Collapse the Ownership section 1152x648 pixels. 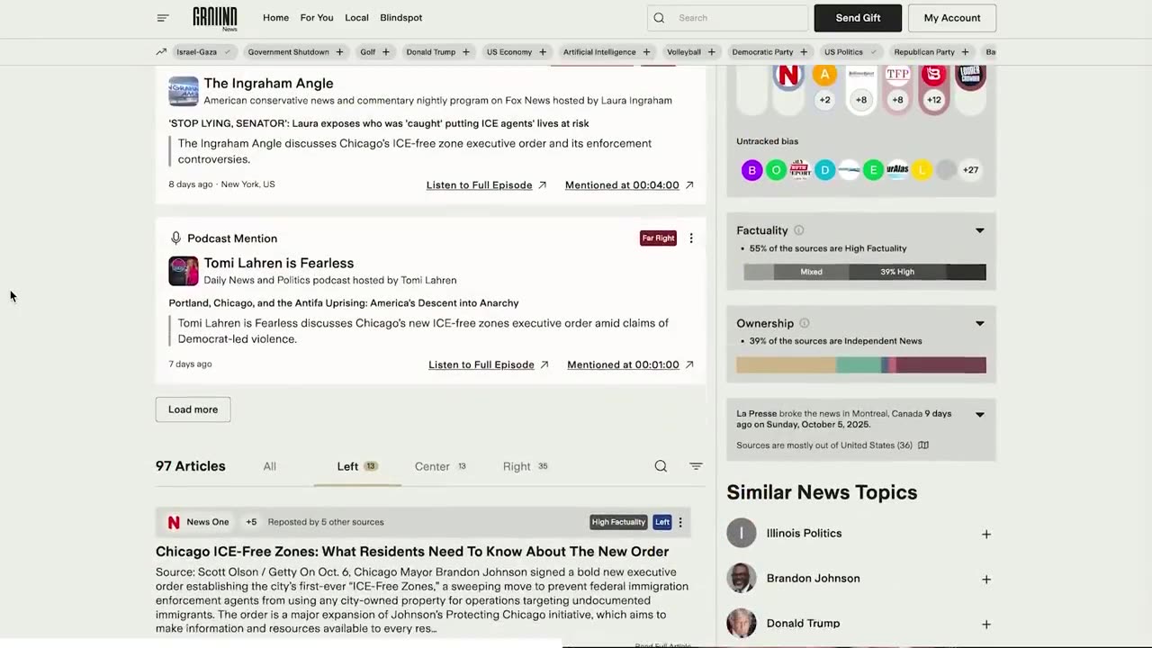point(980,323)
